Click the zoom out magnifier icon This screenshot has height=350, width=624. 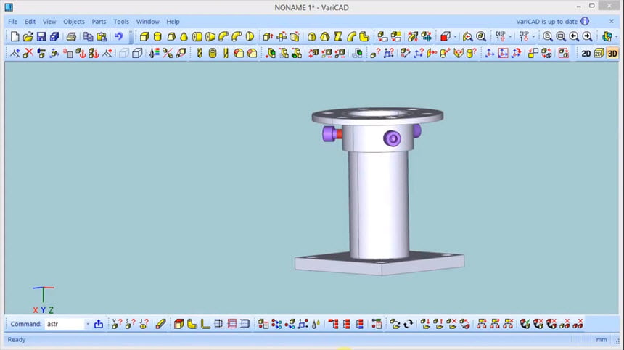coord(561,36)
